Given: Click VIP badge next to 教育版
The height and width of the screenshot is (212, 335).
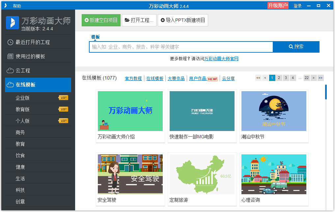Looking at the screenshot, I should coord(63,109).
